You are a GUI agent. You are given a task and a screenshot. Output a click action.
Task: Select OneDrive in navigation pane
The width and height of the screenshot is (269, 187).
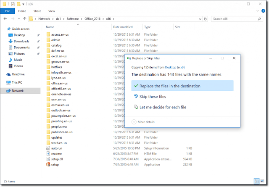pos(18,74)
